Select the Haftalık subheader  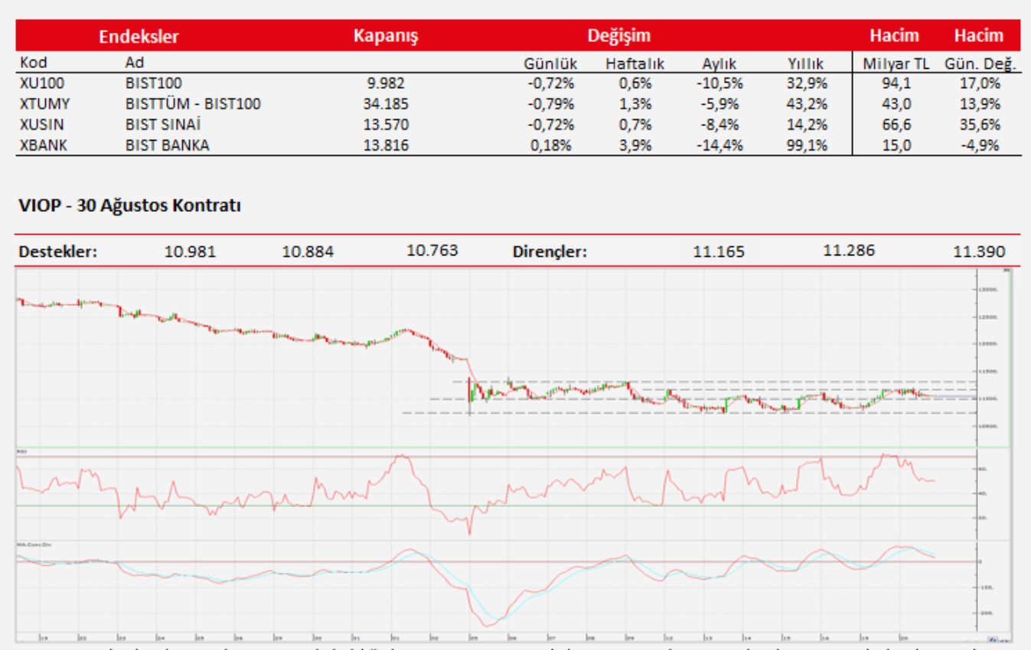click(x=635, y=64)
